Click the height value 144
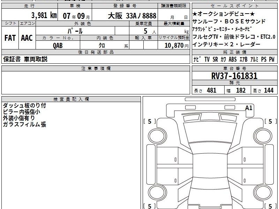This screenshot has width=279, height=209. 269,90
